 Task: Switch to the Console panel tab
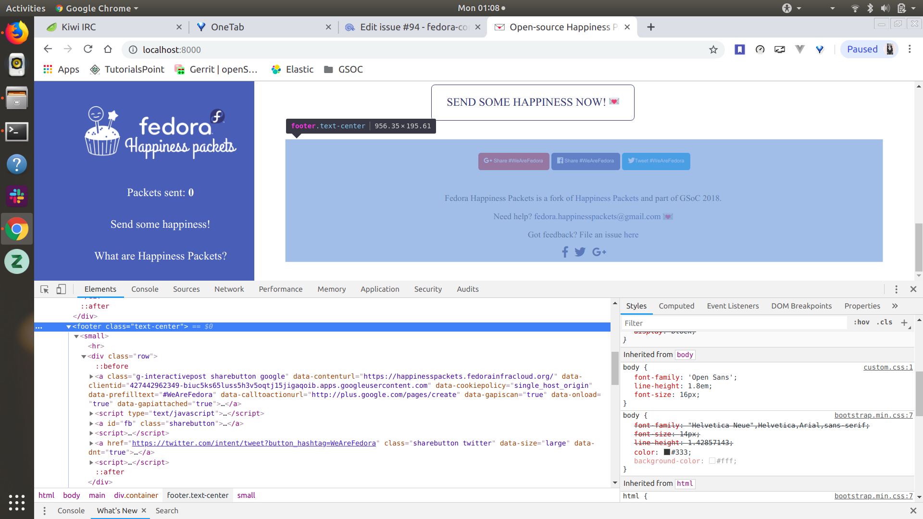(145, 289)
